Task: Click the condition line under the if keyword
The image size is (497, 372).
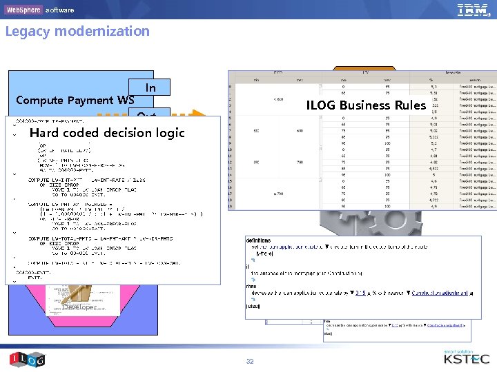Action: click(x=306, y=273)
